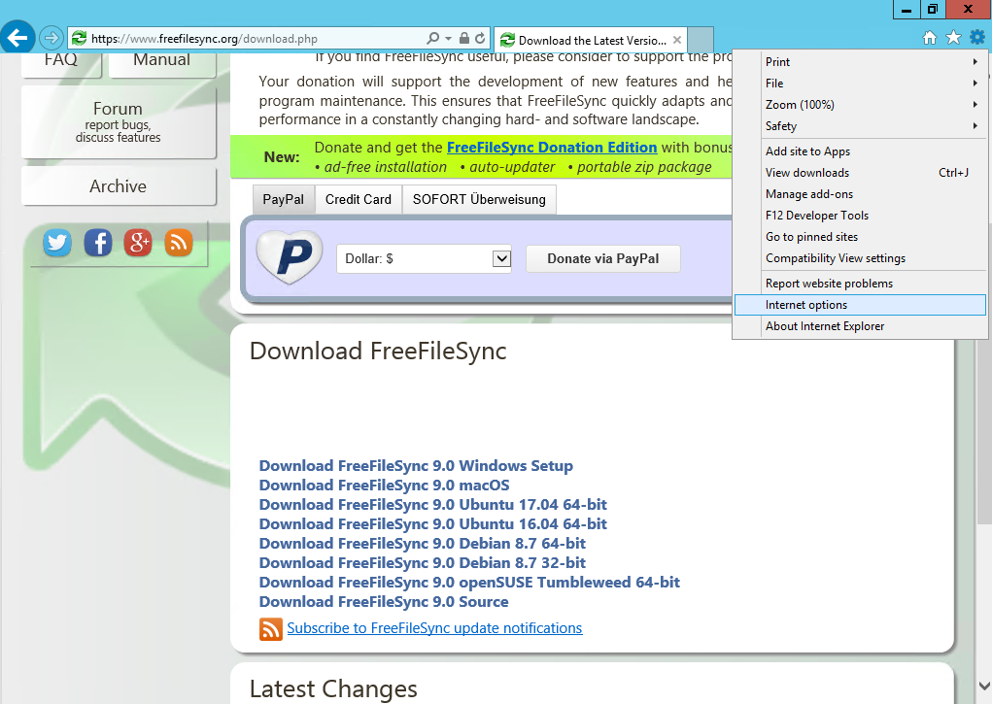
Task: Expand the Dollar currency dropdown
Action: 501,258
